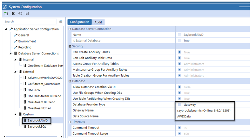
Task: Collapse the Database section header
Action: tap(70, 81)
